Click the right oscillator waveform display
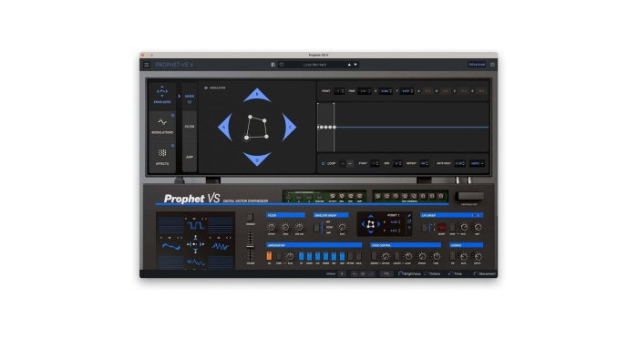This screenshot has width=638, height=339. [221, 246]
